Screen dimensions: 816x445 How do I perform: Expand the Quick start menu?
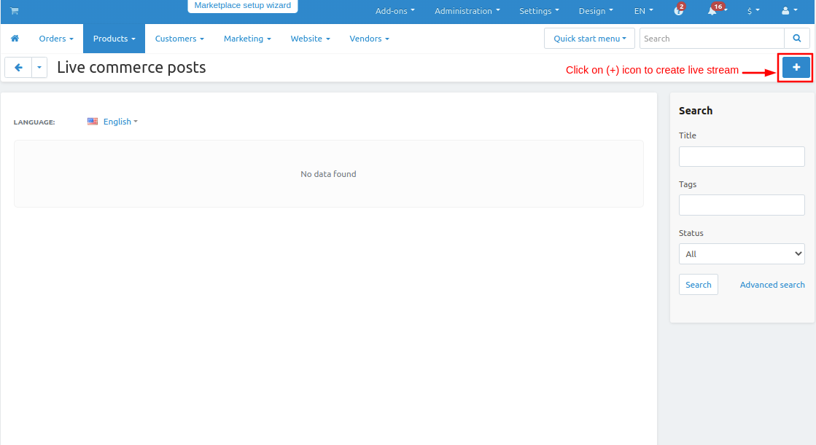589,39
